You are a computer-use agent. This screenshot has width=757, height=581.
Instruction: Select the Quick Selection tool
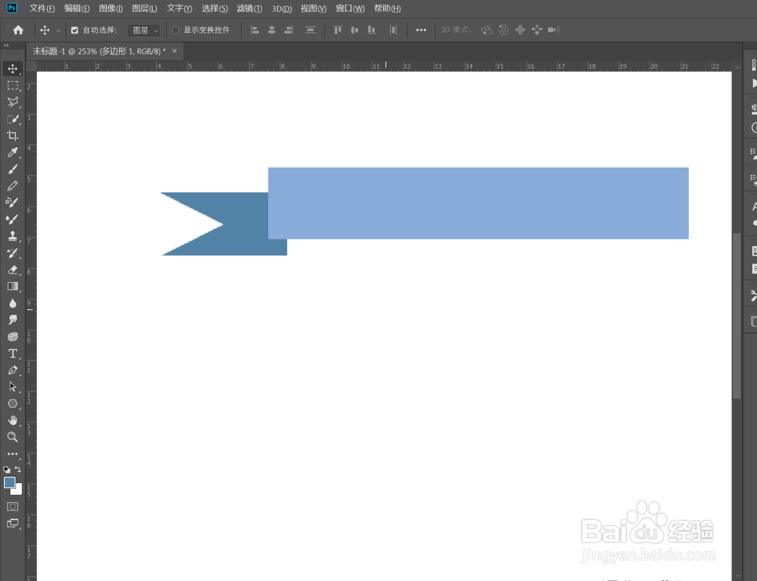[13, 119]
